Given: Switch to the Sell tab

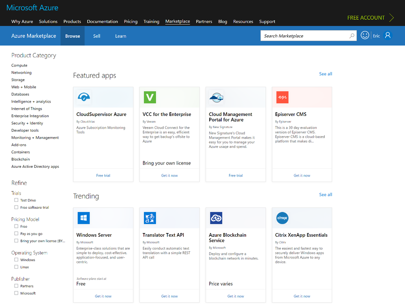Looking at the screenshot, I should click(96, 36).
